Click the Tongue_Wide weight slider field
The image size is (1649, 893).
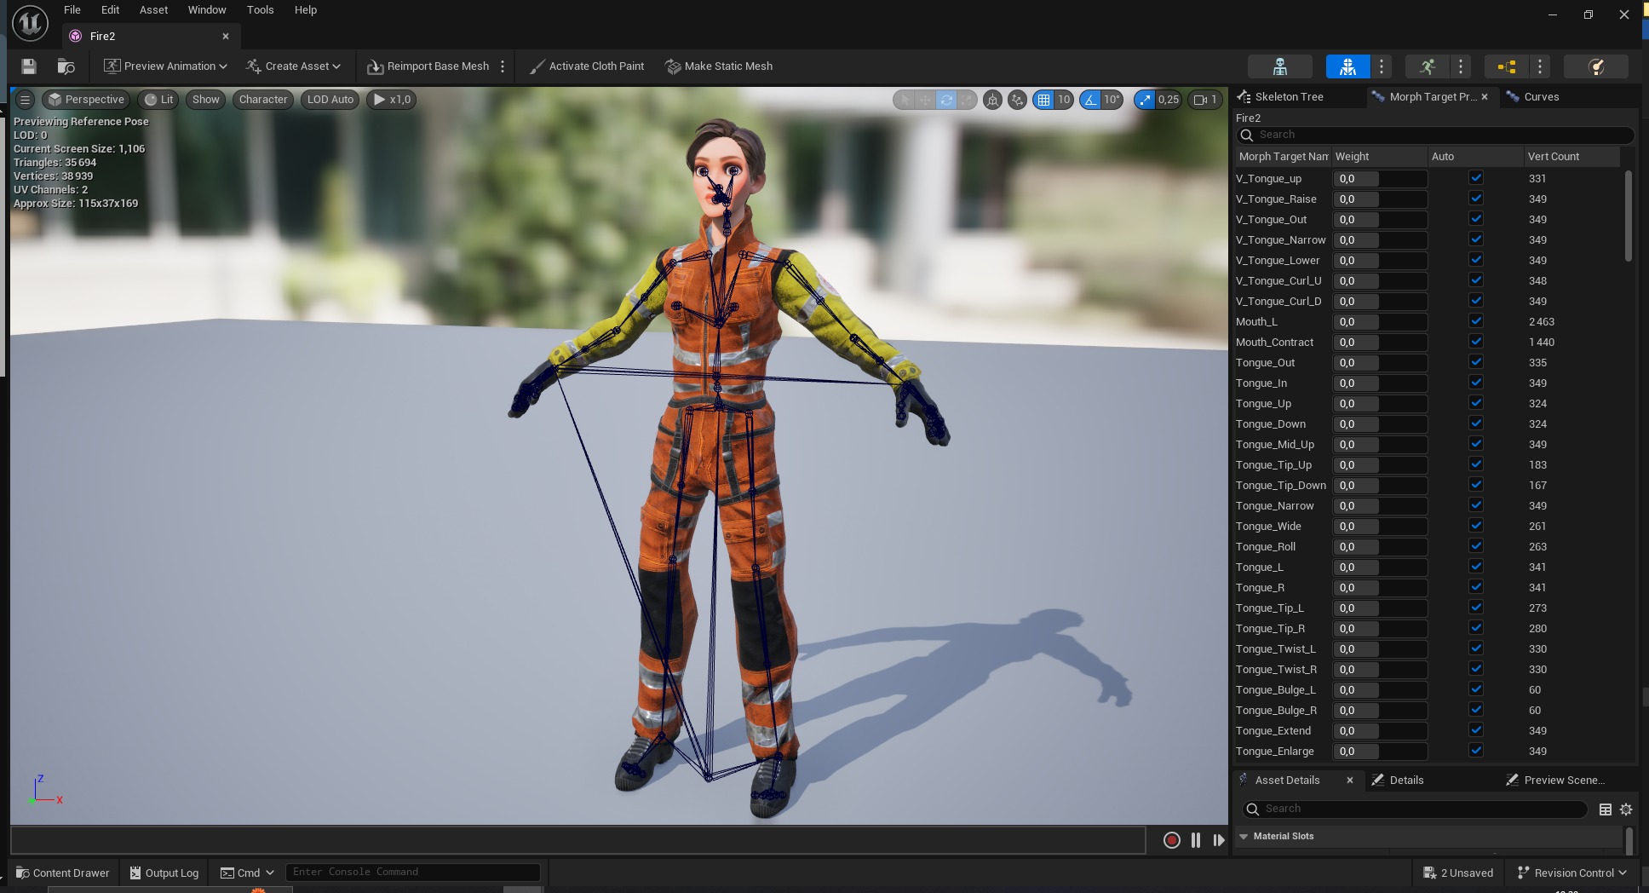click(x=1380, y=527)
